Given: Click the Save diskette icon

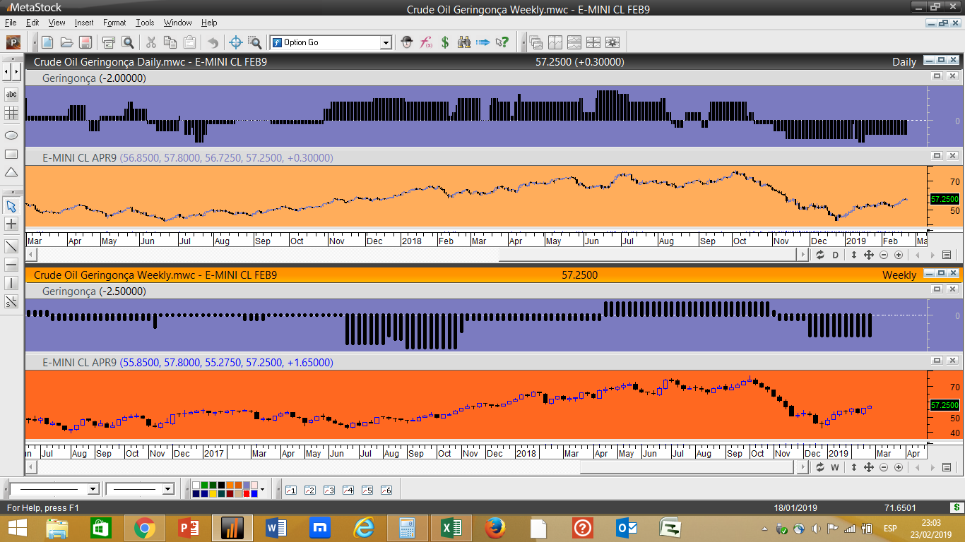Looking at the screenshot, I should [85, 42].
